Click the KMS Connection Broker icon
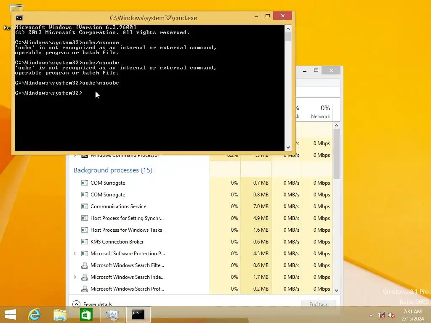 click(84, 242)
